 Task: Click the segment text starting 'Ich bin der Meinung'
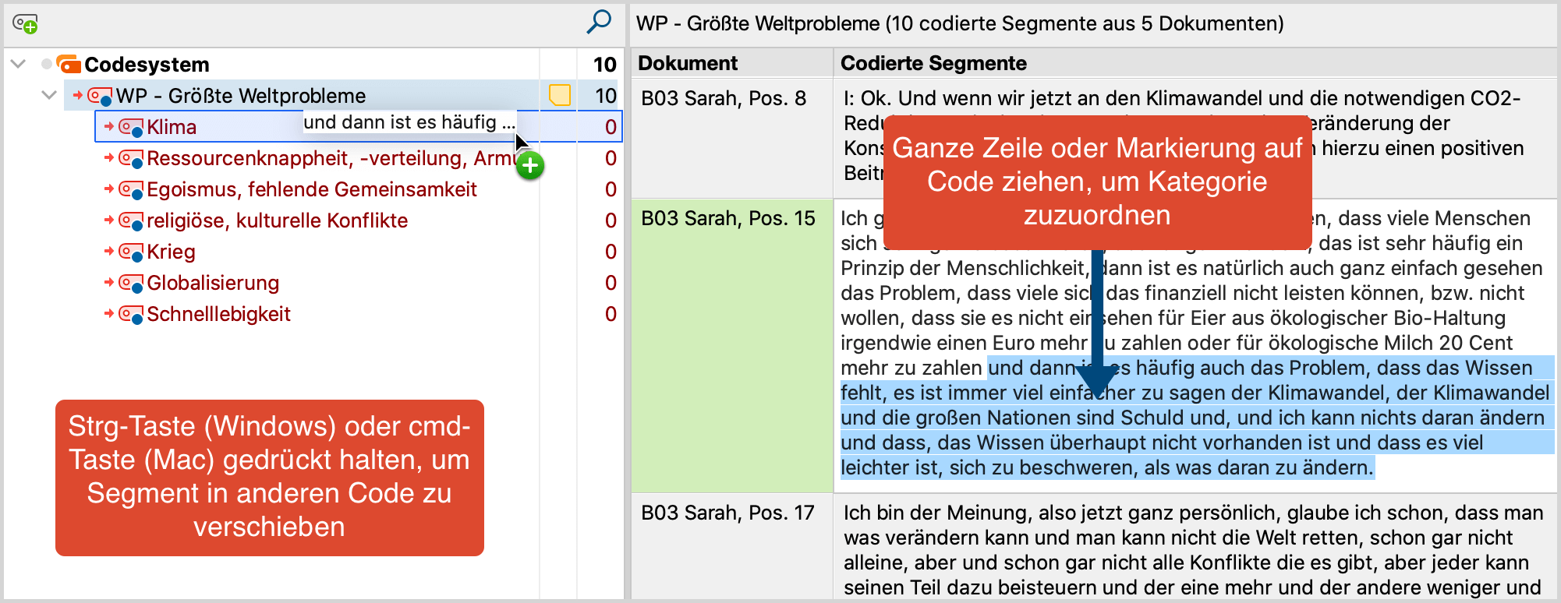tap(1193, 550)
